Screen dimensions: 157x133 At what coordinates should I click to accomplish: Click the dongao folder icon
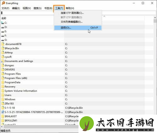click(x=3, y=65)
